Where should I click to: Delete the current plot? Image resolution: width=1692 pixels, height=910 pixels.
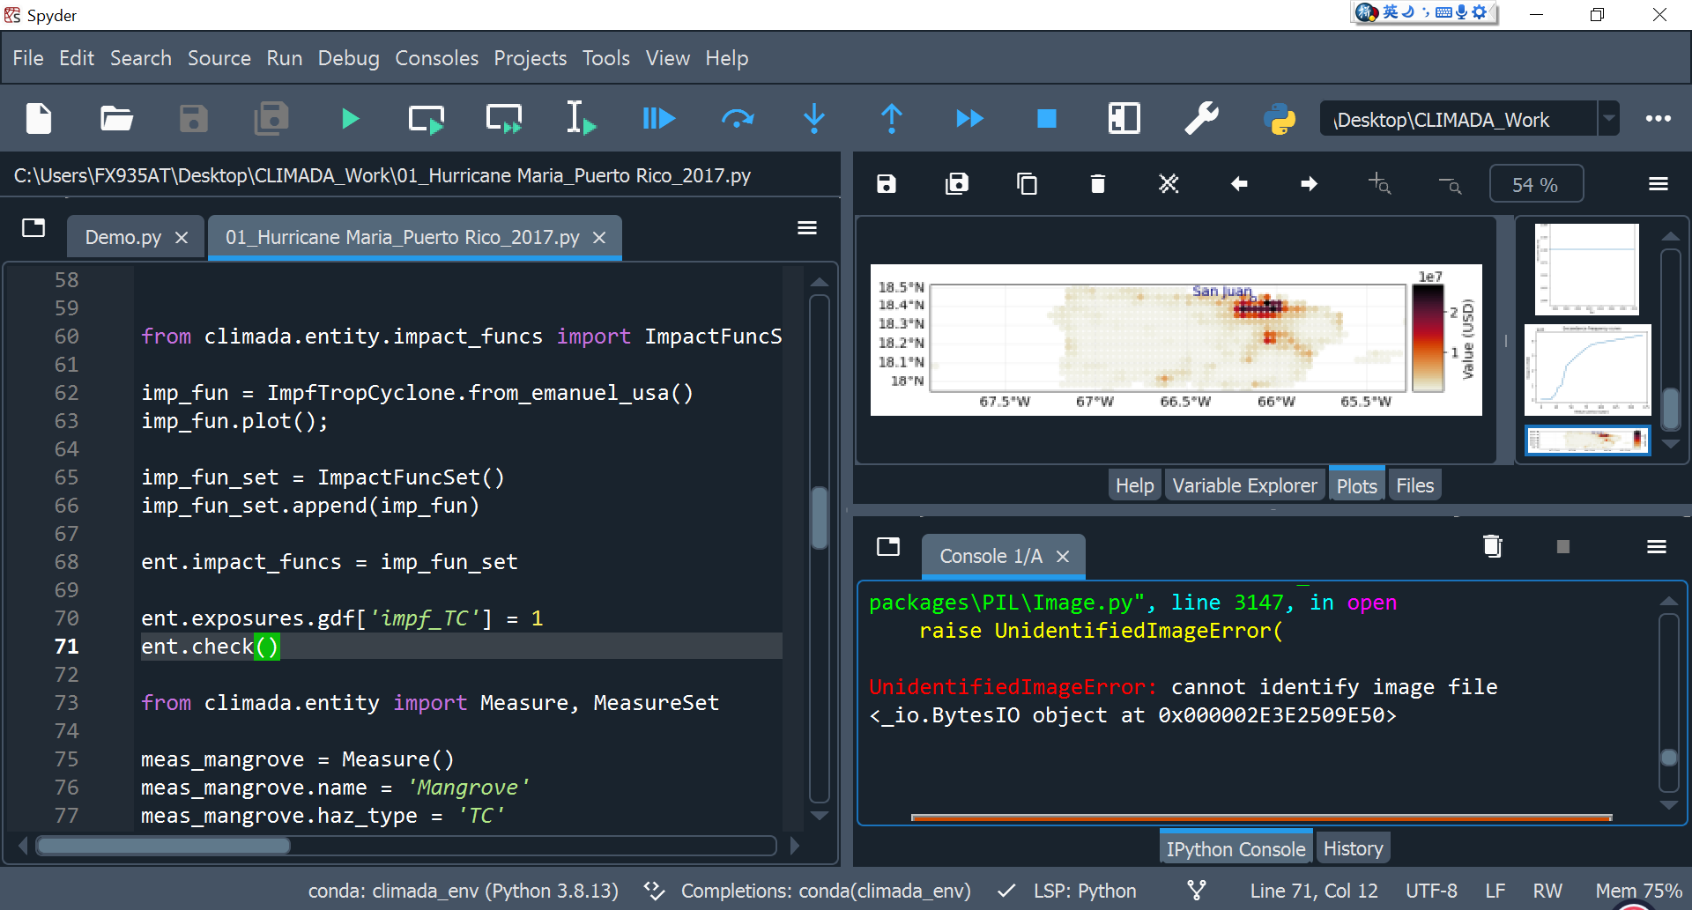pyautogui.click(x=1097, y=183)
